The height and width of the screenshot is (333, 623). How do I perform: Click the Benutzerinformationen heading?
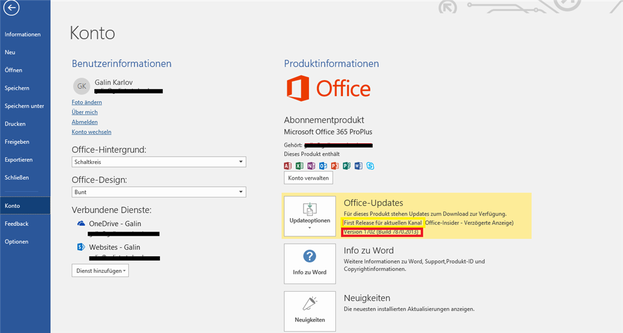tap(122, 64)
